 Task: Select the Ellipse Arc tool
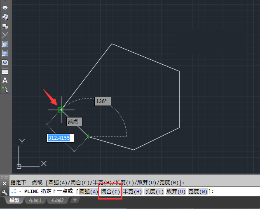tap(5, 8)
